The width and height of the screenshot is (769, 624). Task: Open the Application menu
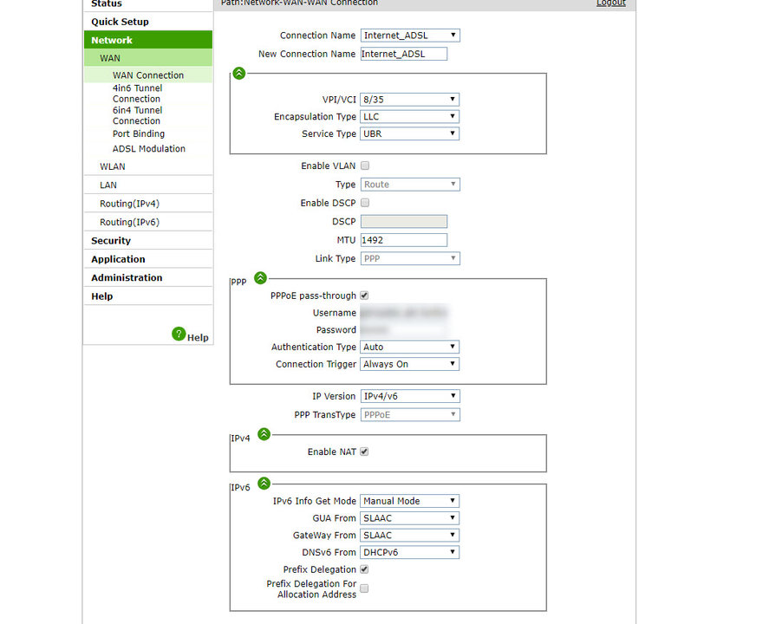point(148,259)
